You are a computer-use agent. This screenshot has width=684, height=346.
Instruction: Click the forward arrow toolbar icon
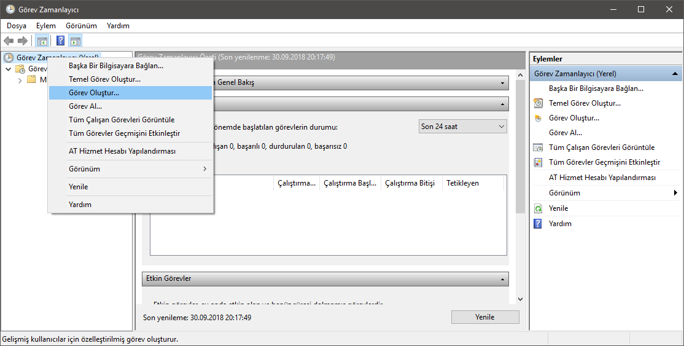[x=23, y=41]
